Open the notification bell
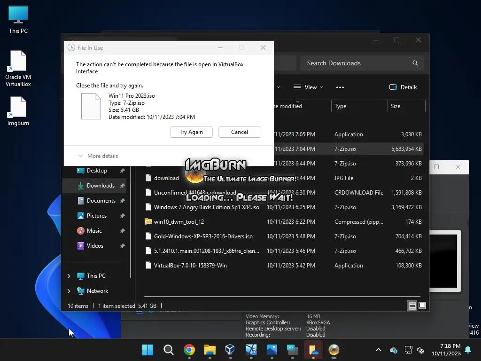The height and width of the screenshot is (361, 481). pos(468,350)
